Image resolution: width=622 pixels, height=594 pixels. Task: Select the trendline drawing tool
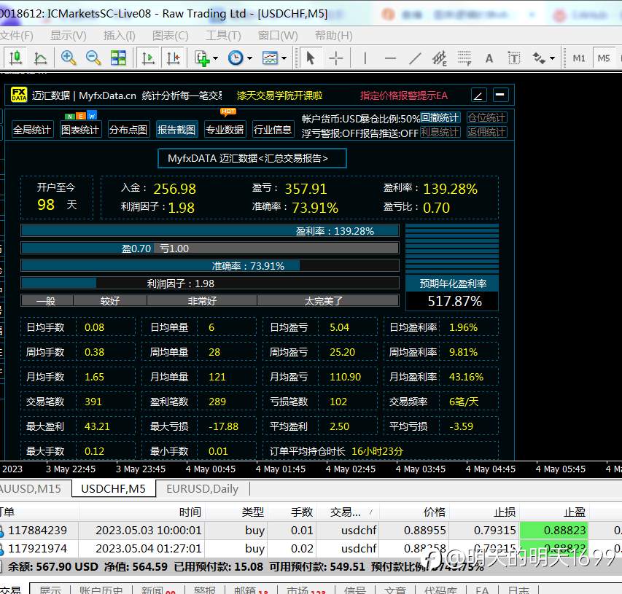pos(415,58)
